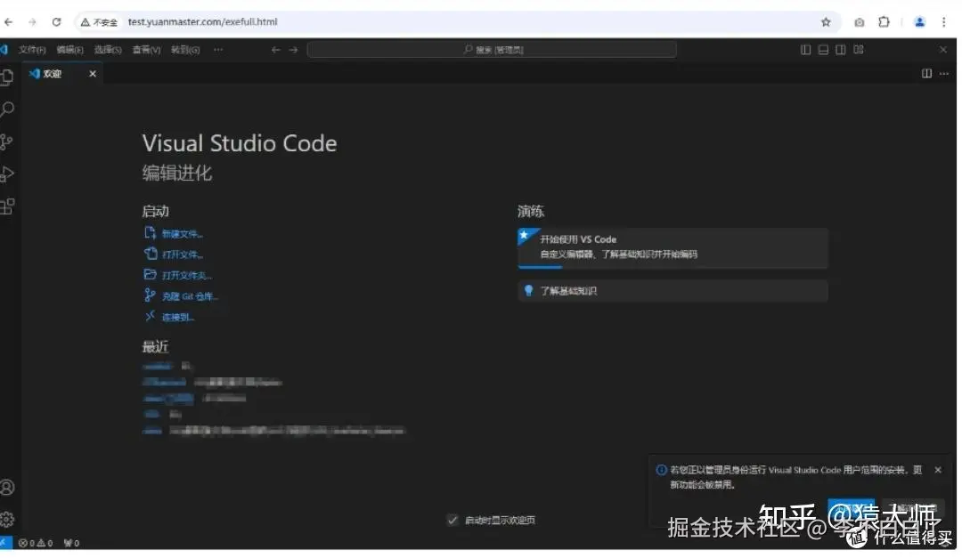Go back in VS Code navigation
Image resolution: width=962 pixels, height=558 pixels.
pyautogui.click(x=275, y=50)
